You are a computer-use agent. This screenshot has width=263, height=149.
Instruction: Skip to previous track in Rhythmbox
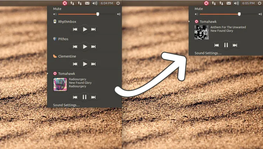click(x=75, y=29)
